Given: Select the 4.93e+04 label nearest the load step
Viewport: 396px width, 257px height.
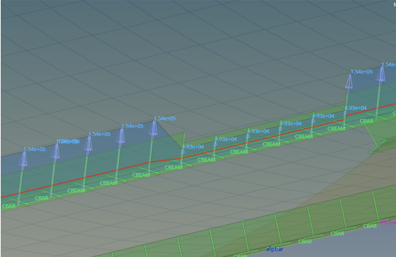Looking at the screenshot, I should [x=193, y=147].
